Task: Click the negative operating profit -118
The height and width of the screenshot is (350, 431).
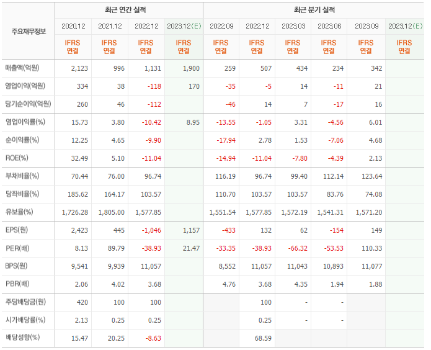Action: click(154, 86)
